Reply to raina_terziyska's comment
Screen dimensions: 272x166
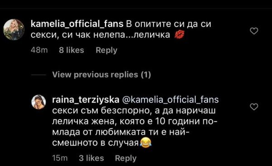126,158
